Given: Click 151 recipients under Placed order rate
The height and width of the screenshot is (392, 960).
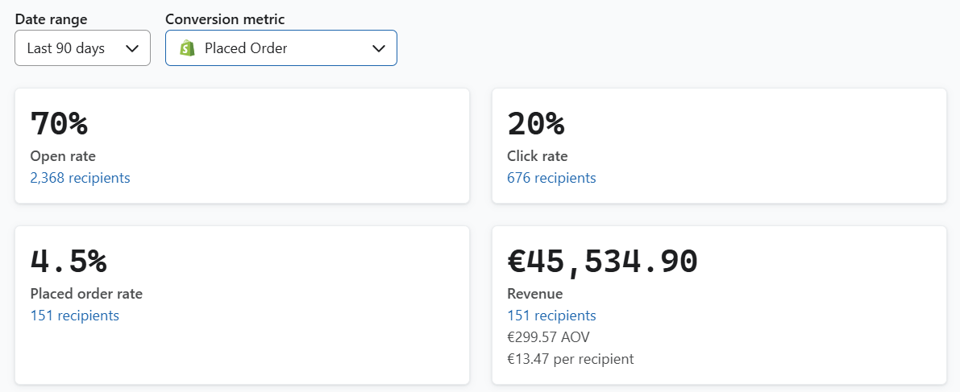Looking at the screenshot, I should tap(74, 316).
